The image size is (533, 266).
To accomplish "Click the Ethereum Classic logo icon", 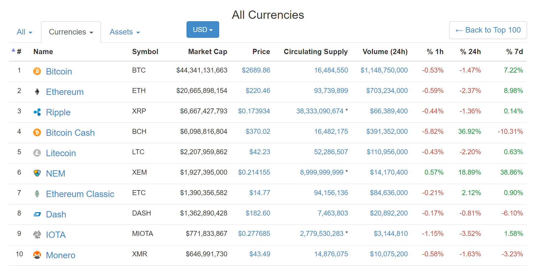I will click(x=37, y=194).
